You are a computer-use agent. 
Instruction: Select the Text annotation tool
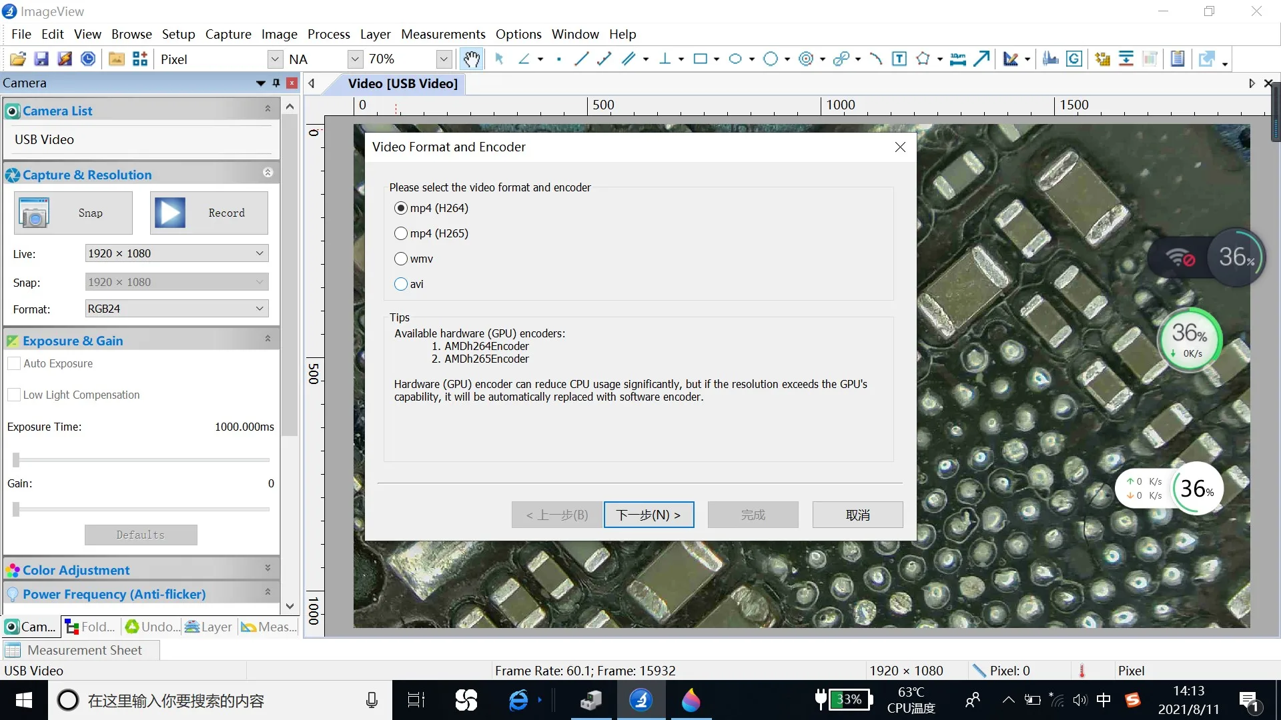899,59
